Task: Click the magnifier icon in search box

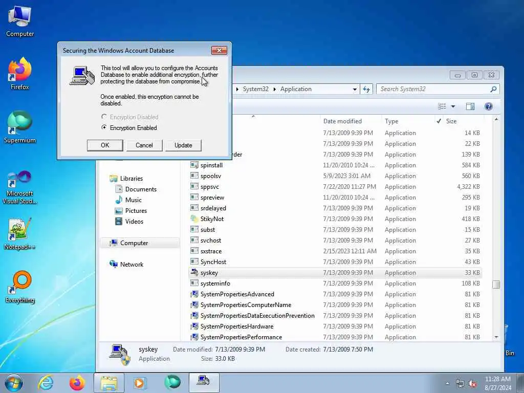Action: [493, 89]
